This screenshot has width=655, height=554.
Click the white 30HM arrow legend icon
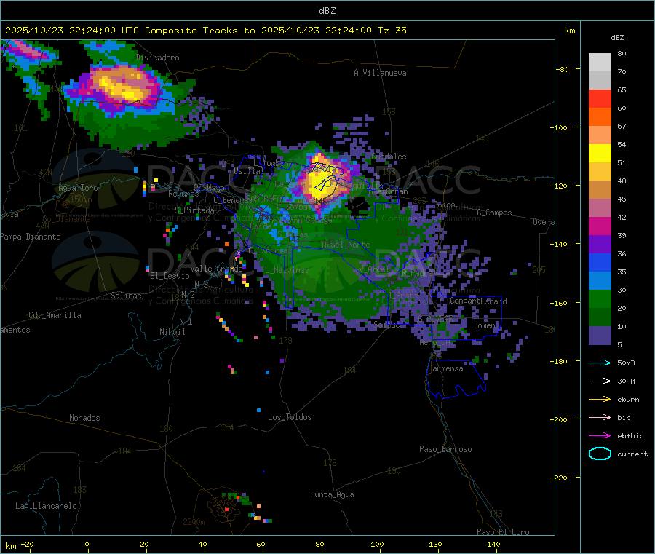tap(600, 381)
